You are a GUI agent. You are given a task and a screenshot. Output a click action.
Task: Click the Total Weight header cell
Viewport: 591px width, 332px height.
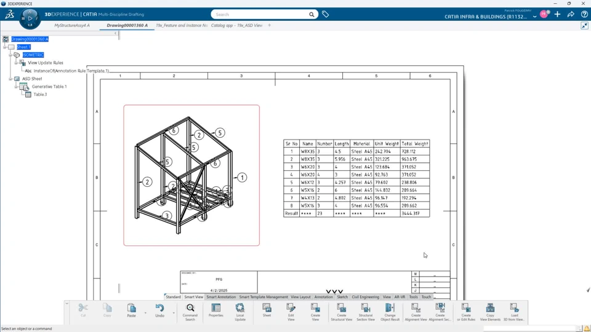click(414, 144)
